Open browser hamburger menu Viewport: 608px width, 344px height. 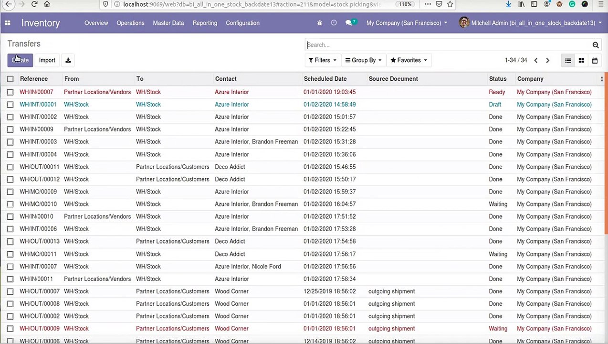pos(600,4)
